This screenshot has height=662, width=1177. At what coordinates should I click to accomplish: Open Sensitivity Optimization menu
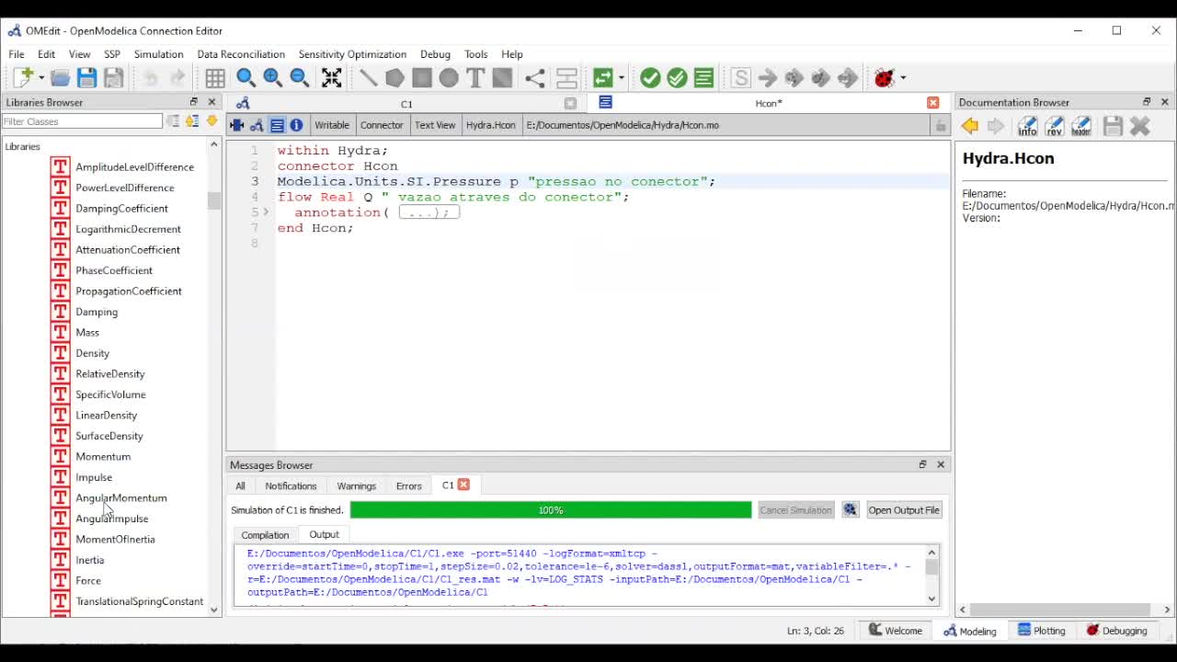coord(352,54)
